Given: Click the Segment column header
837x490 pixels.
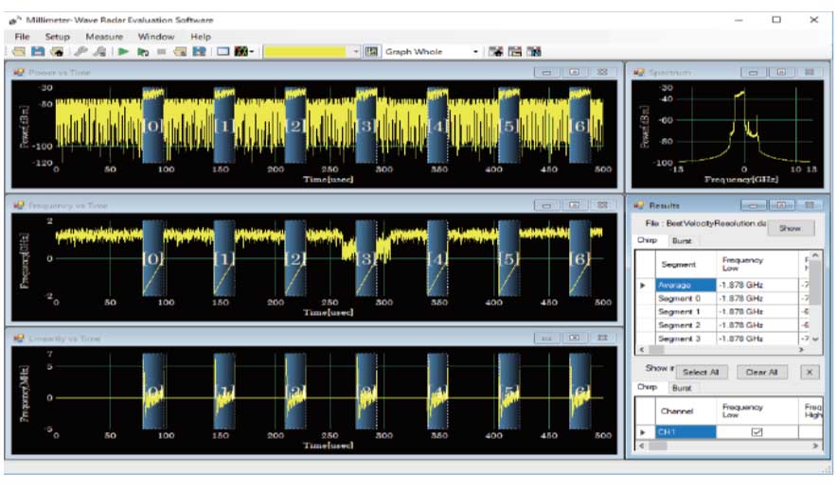Looking at the screenshot, I should tap(686, 265).
